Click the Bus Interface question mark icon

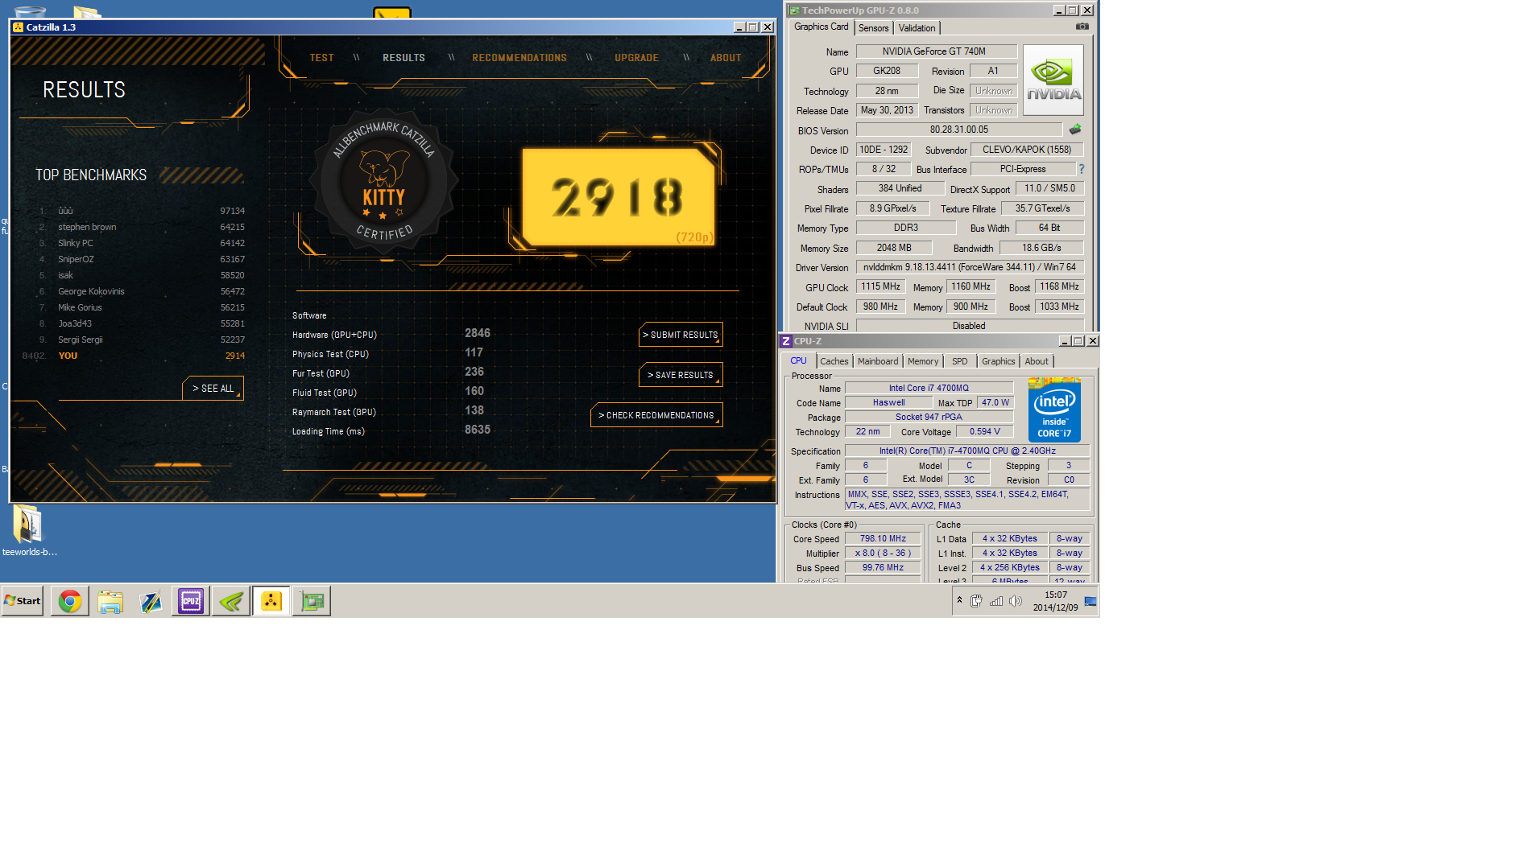click(x=1082, y=169)
